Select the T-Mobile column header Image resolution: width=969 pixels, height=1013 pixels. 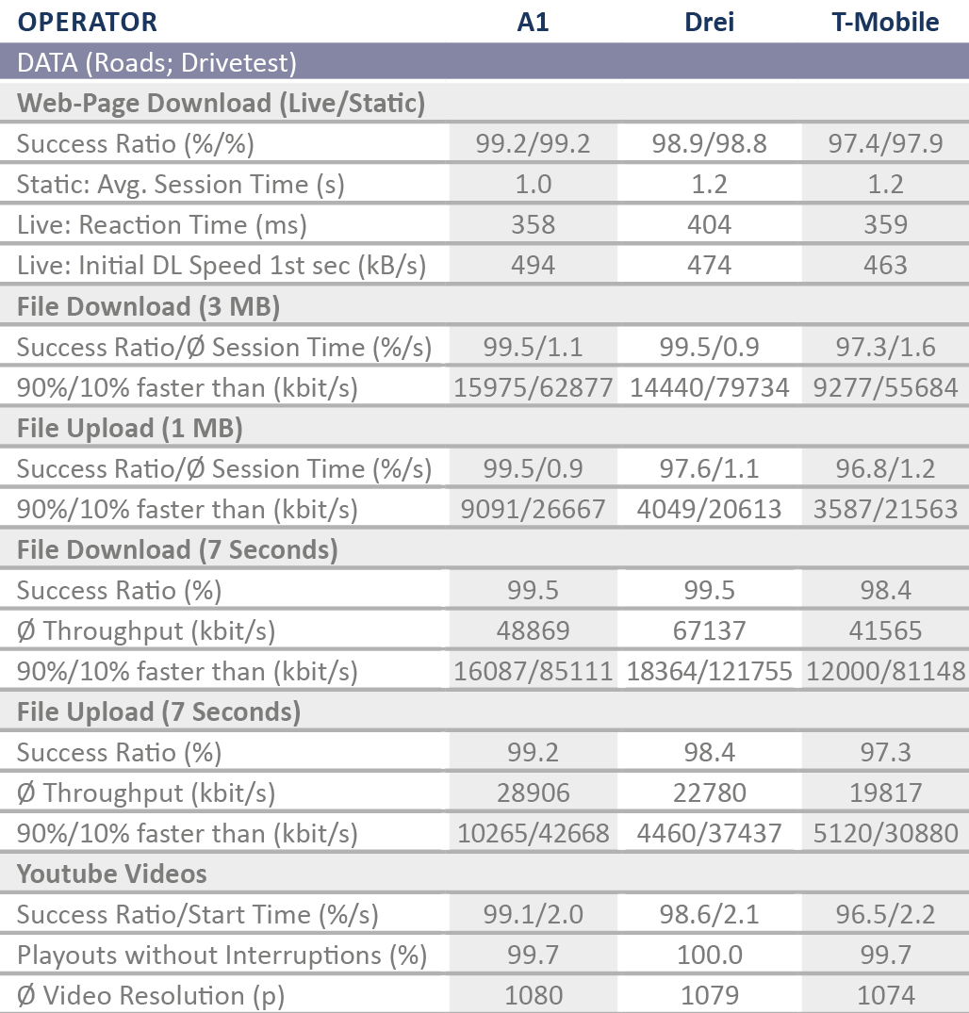pyautogui.click(x=885, y=22)
